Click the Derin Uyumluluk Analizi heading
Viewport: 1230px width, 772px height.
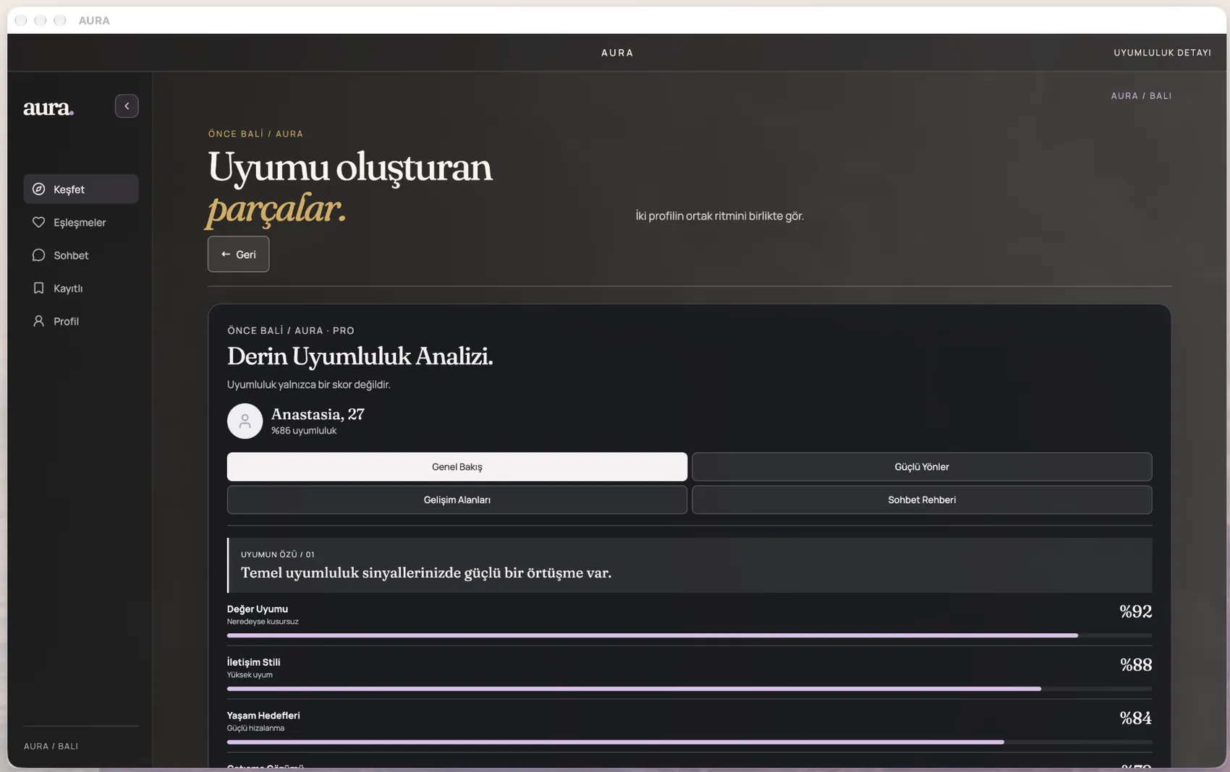pyautogui.click(x=360, y=357)
